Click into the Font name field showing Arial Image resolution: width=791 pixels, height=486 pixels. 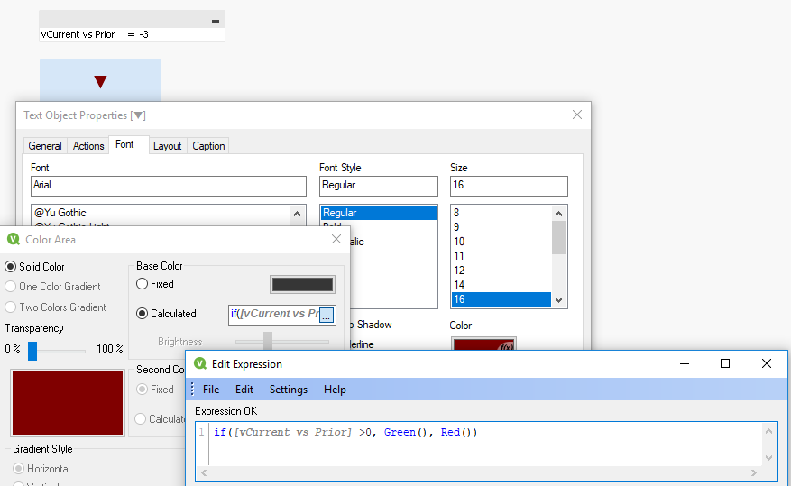point(169,186)
